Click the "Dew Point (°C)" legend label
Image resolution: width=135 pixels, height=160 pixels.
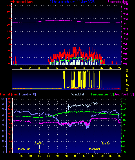pyautogui.click(x=124, y=94)
